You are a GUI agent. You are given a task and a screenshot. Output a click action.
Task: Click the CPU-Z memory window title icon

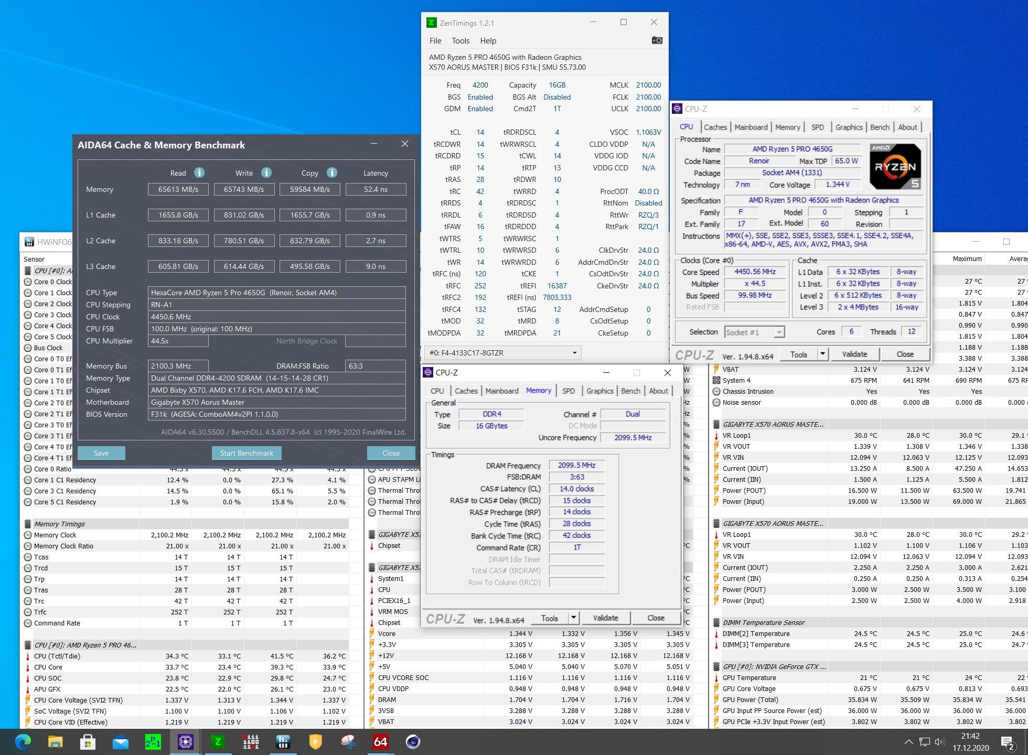(428, 372)
